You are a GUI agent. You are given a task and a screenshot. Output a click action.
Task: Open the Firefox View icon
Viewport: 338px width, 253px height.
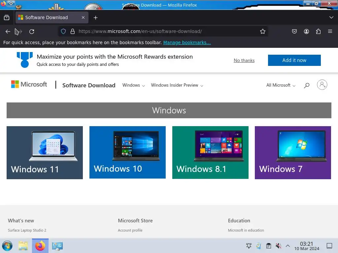pos(7,17)
